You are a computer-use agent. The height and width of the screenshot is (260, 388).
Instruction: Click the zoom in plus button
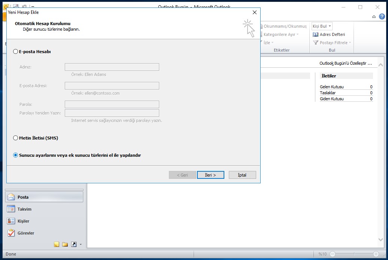pos(376,254)
